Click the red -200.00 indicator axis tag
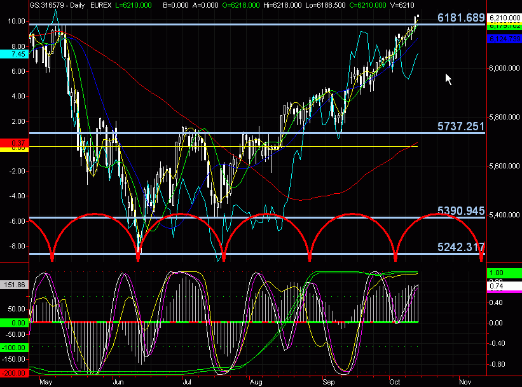 (14, 372)
